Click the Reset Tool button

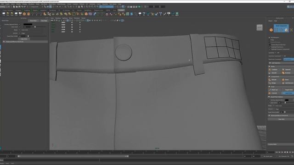34,21
